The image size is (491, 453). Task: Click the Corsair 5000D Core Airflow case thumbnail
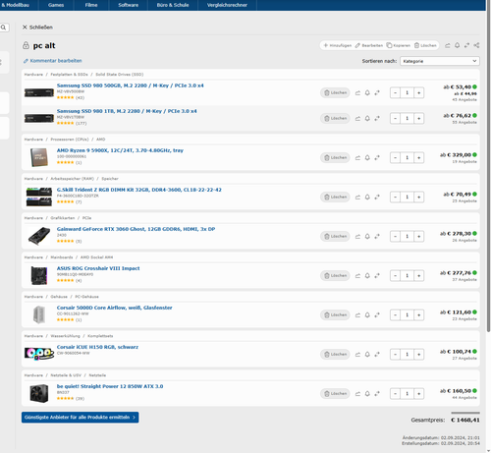[x=39, y=314]
